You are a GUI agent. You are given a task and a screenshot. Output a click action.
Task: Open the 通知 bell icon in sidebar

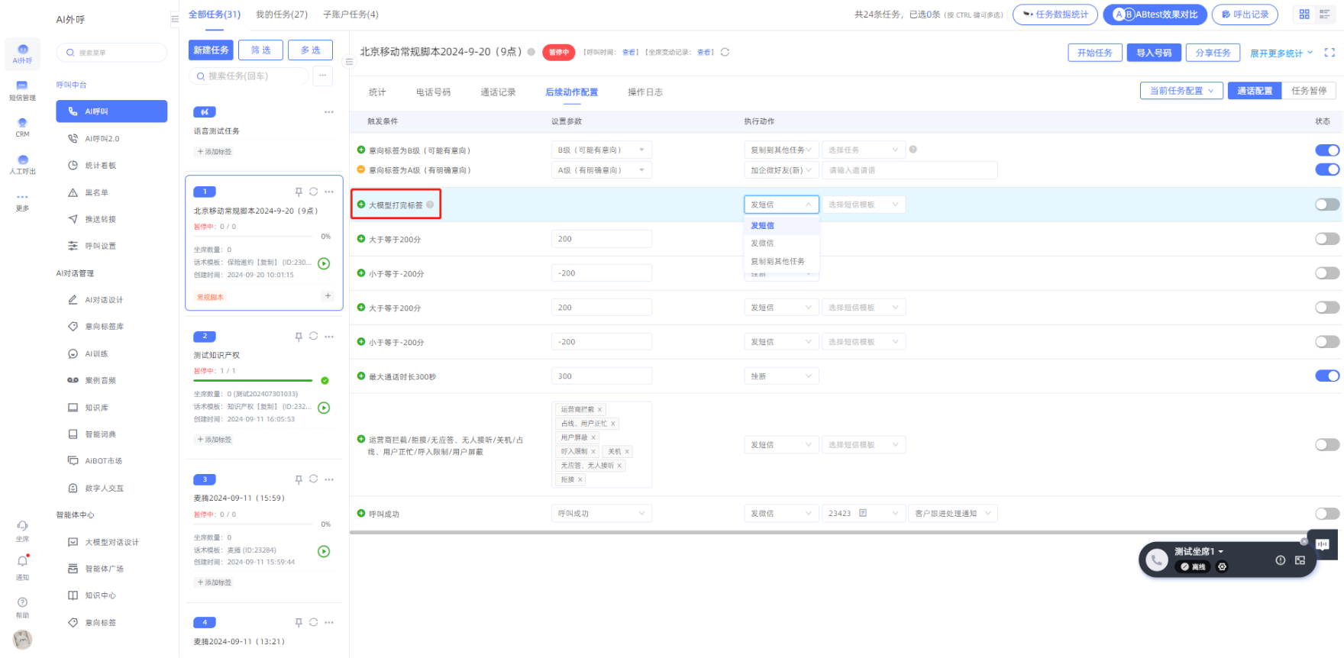(x=22, y=562)
